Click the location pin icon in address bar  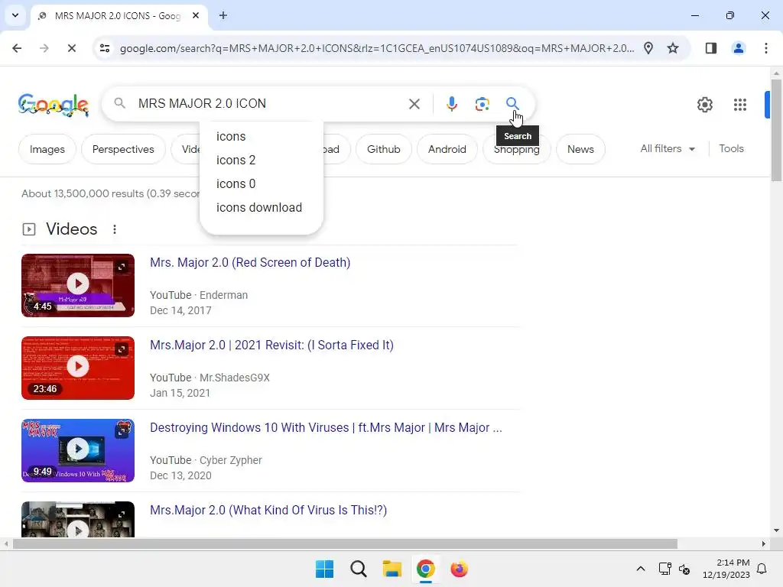[x=648, y=48]
